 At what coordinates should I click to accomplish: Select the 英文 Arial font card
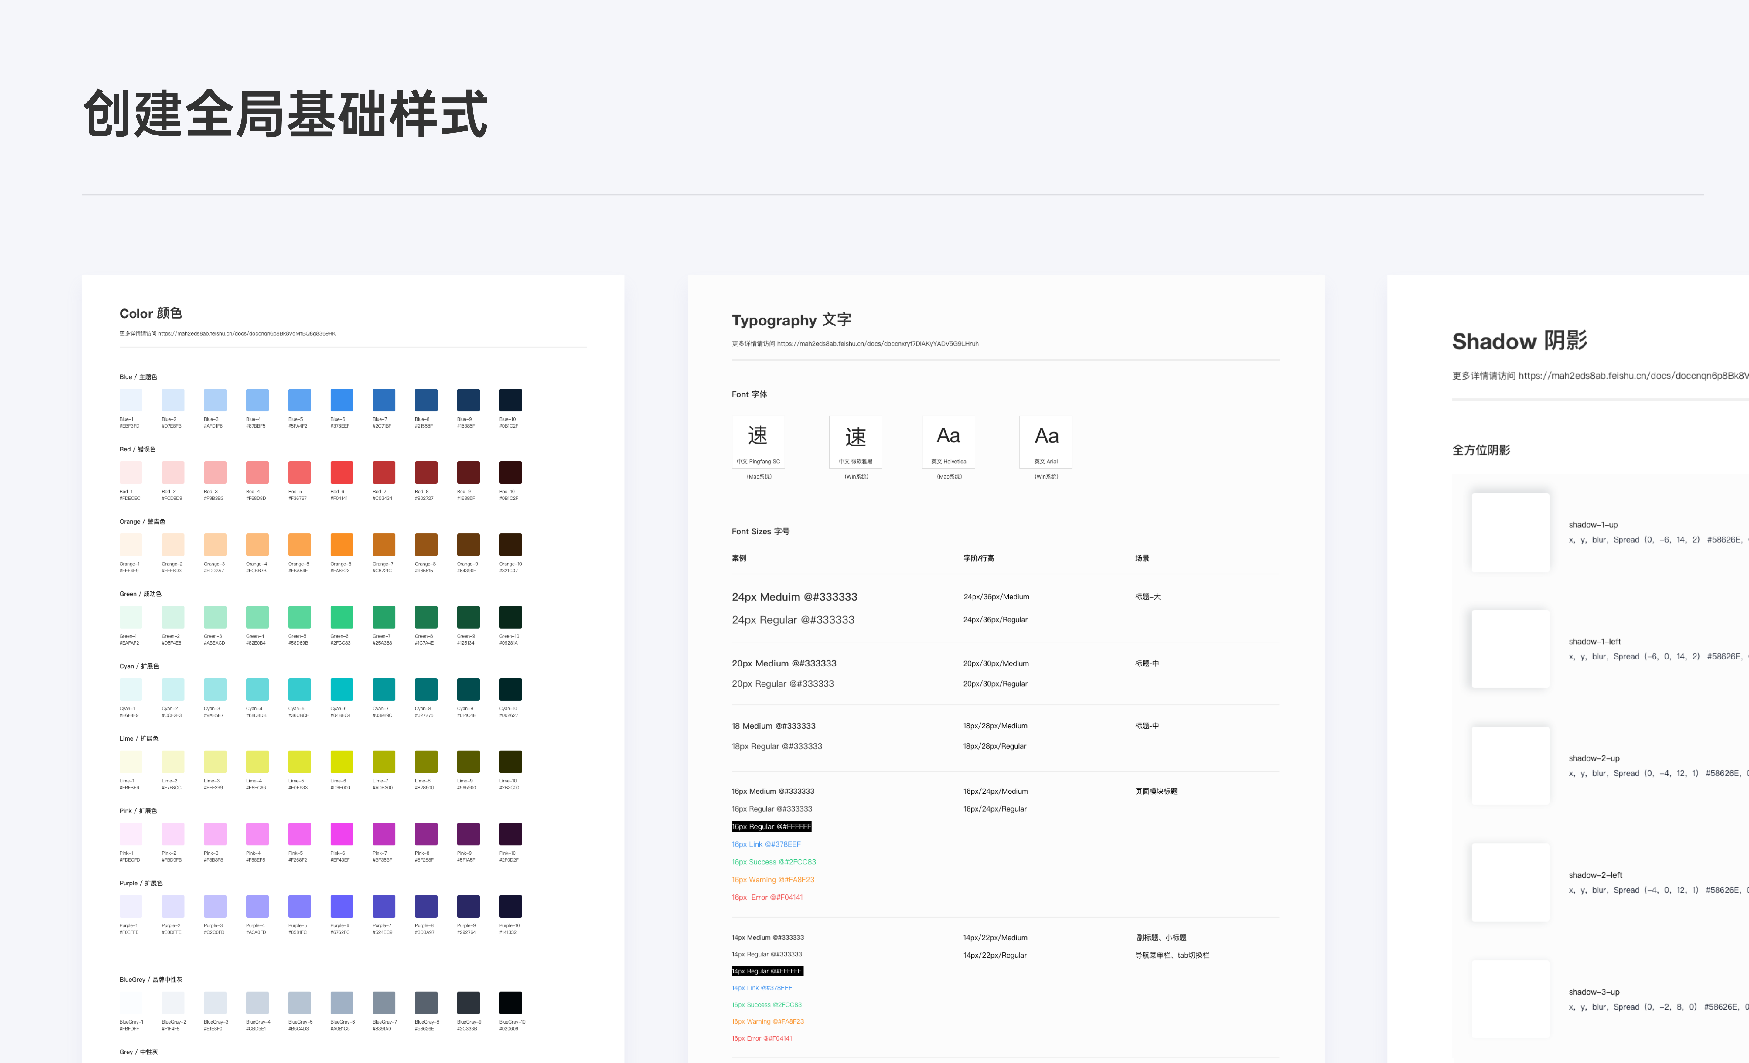point(1045,442)
